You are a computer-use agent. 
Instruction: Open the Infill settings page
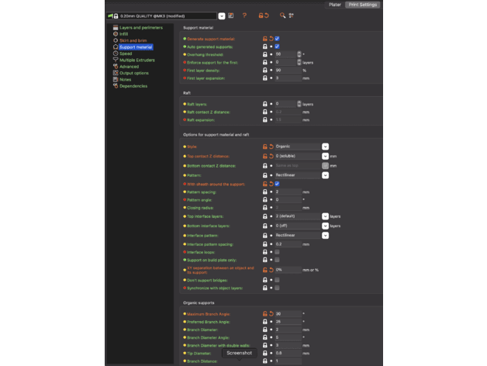[x=123, y=34]
